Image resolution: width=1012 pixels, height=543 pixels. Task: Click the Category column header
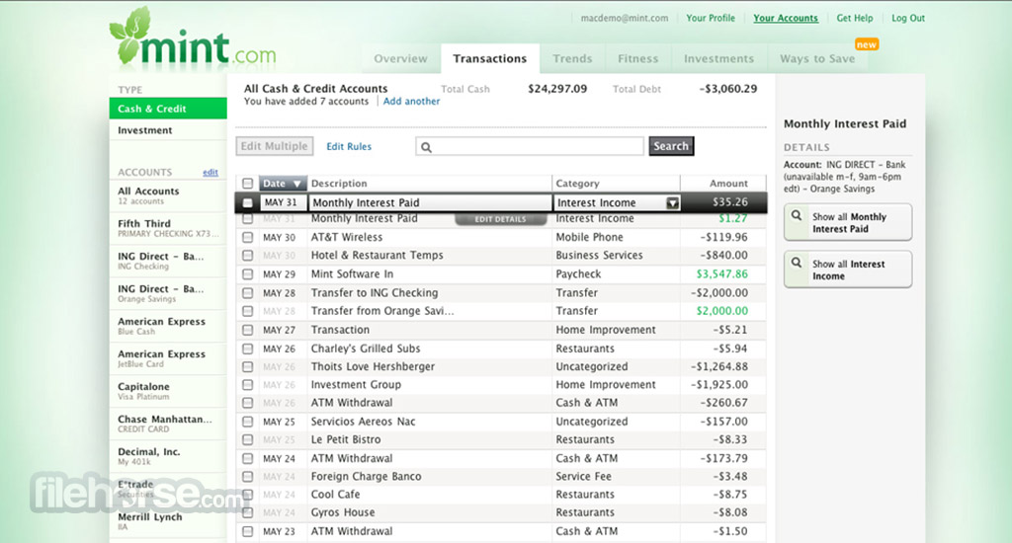pos(616,184)
